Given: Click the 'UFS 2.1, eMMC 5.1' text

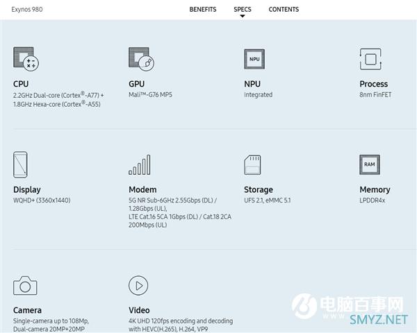Looking at the screenshot, I should click(x=268, y=200).
